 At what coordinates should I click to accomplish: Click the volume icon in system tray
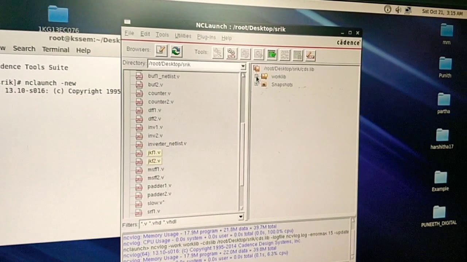(398, 10)
